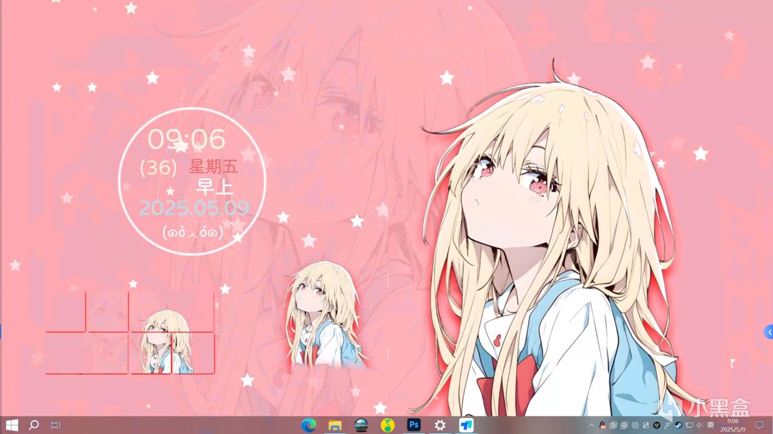
Task: Click the kaomoji face in clock widget
Action: click(x=193, y=232)
